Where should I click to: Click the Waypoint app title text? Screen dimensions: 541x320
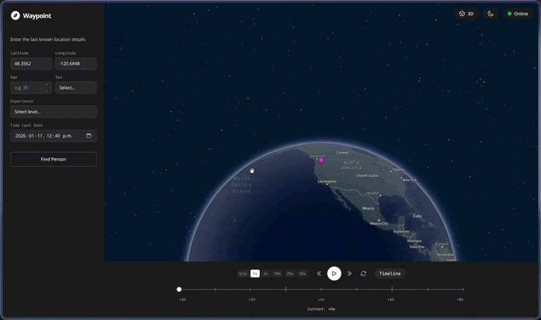[37, 16]
